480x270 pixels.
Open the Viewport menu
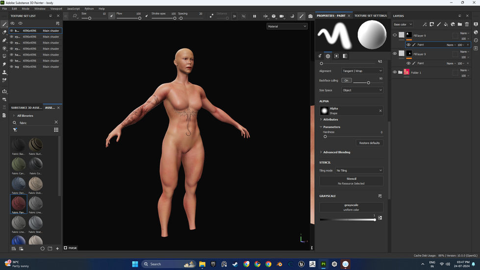tap(56, 9)
